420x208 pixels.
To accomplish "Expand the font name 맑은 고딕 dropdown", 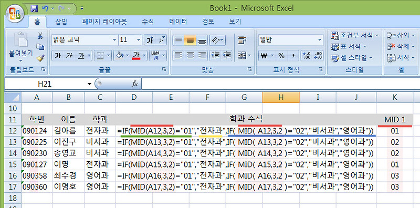I will click(x=114, y=40).
